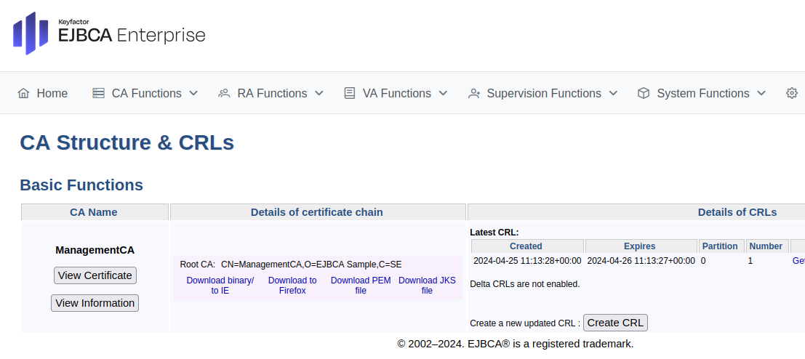Download the certificate as PEM file

pos(361,285)
